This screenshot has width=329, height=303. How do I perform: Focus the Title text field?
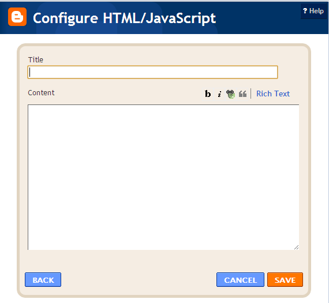click(152, 72)
